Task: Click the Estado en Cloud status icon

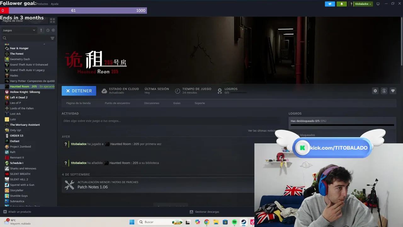Action: pos(104,91)
